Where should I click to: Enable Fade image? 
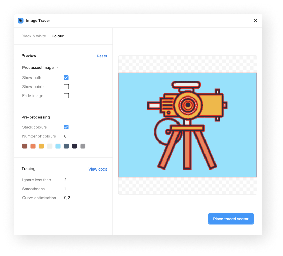coord(66,95)
